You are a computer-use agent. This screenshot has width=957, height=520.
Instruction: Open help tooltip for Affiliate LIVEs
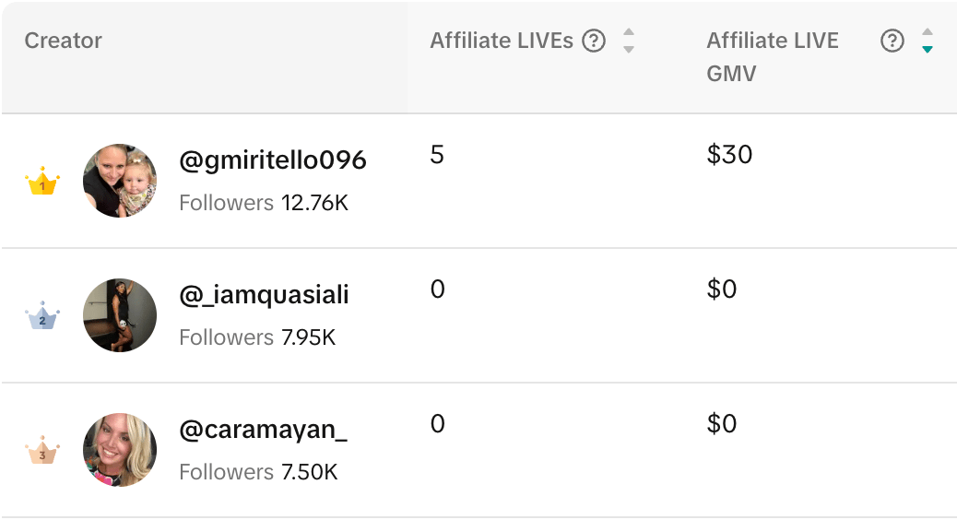point(593,41)
